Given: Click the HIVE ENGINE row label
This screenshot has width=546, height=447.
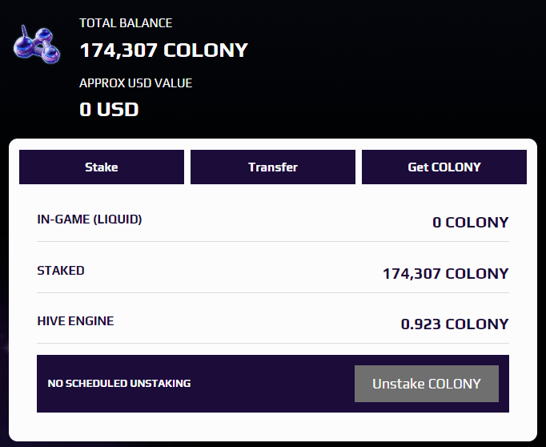Looking at the screenshot, I should [x=75, y=321].
